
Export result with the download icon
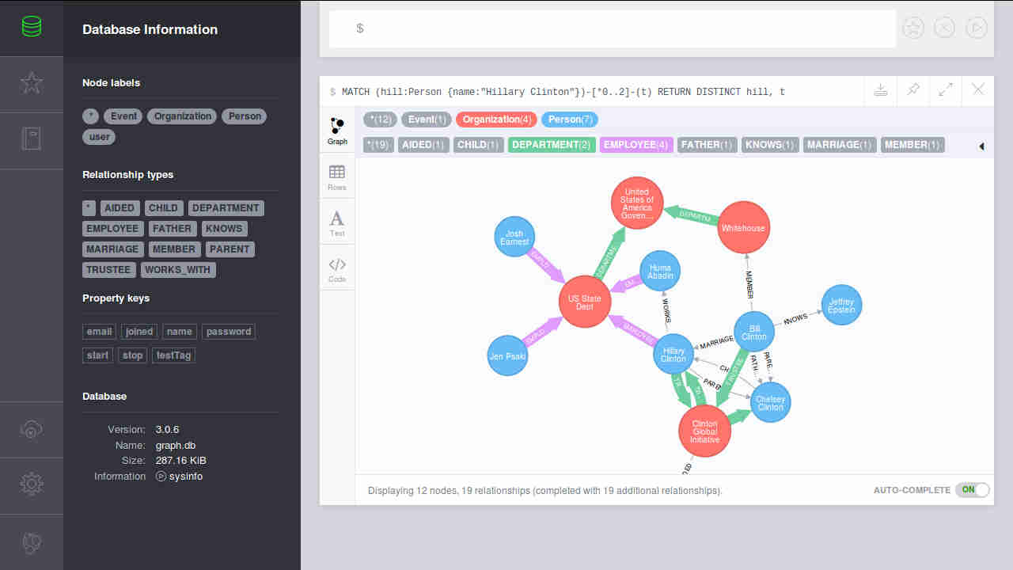coord(880,90)
